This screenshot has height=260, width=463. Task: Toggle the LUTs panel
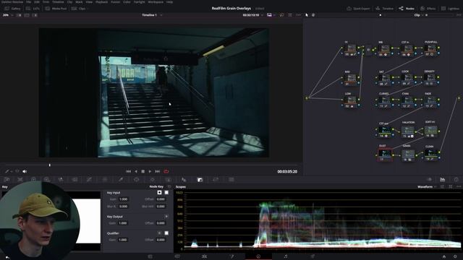[x=33, y=9]
